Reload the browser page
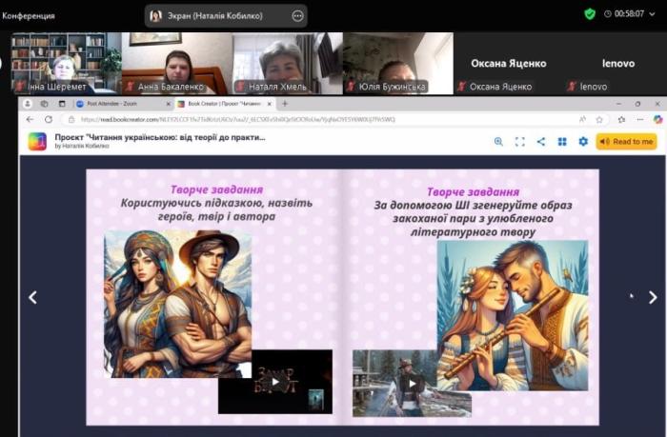Screen dimensions: 667x437 (47, 119)
